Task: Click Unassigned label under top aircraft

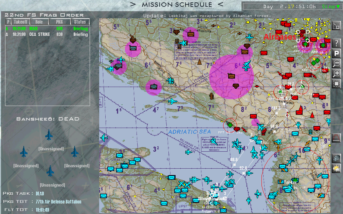Action: tap(51, 149)
